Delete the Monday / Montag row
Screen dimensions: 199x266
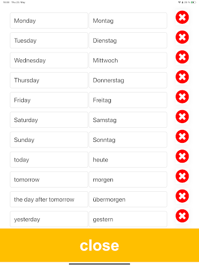(182, 17)
